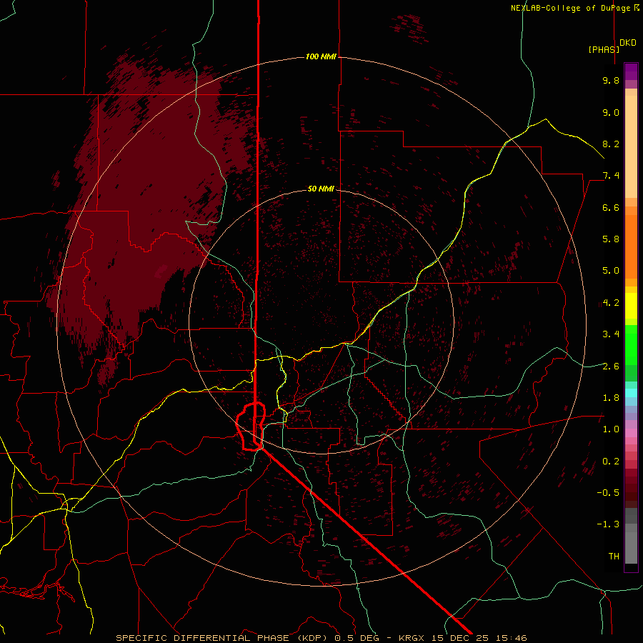Pick the purple segment atop the color scale

point(631,72)
